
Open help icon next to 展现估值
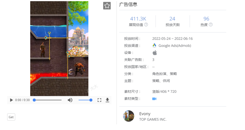[146, 25]
